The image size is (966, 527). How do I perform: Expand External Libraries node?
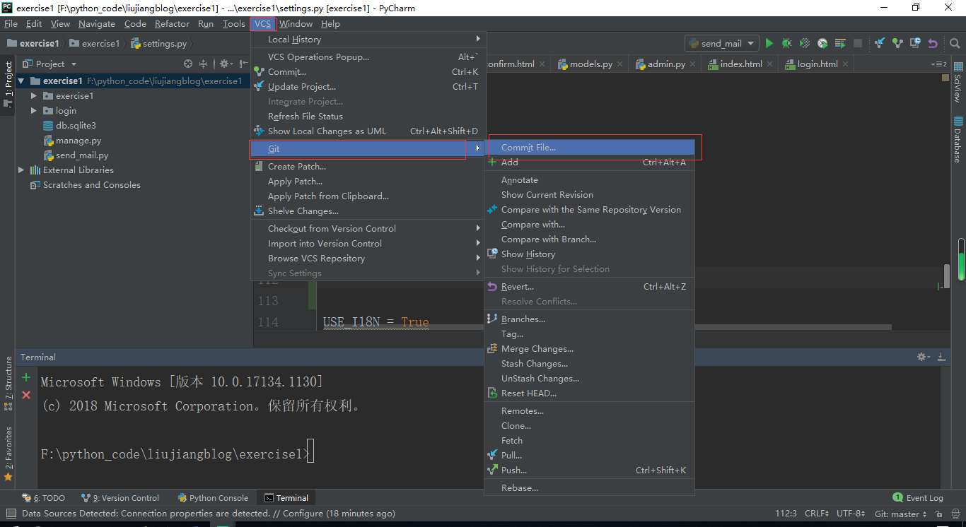pos(21,170)
